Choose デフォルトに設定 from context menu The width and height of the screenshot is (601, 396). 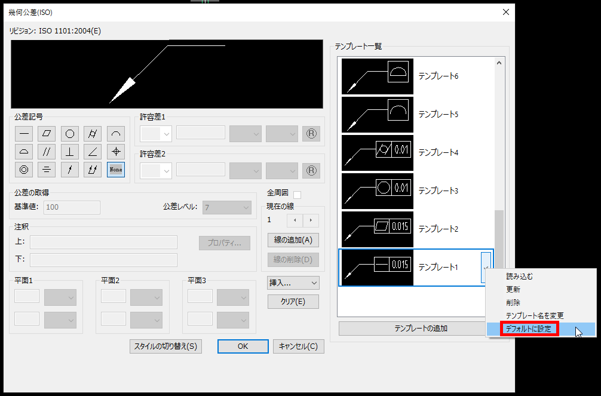[523, 329]
